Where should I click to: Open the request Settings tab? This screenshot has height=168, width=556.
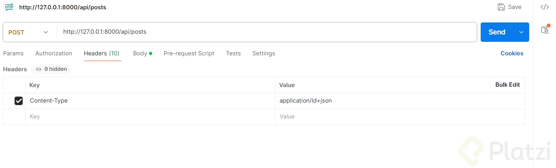264,53
